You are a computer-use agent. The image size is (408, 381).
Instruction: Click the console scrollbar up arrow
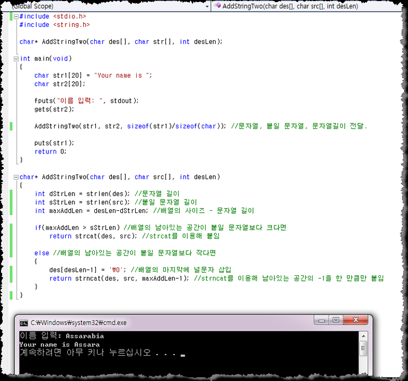363,336
